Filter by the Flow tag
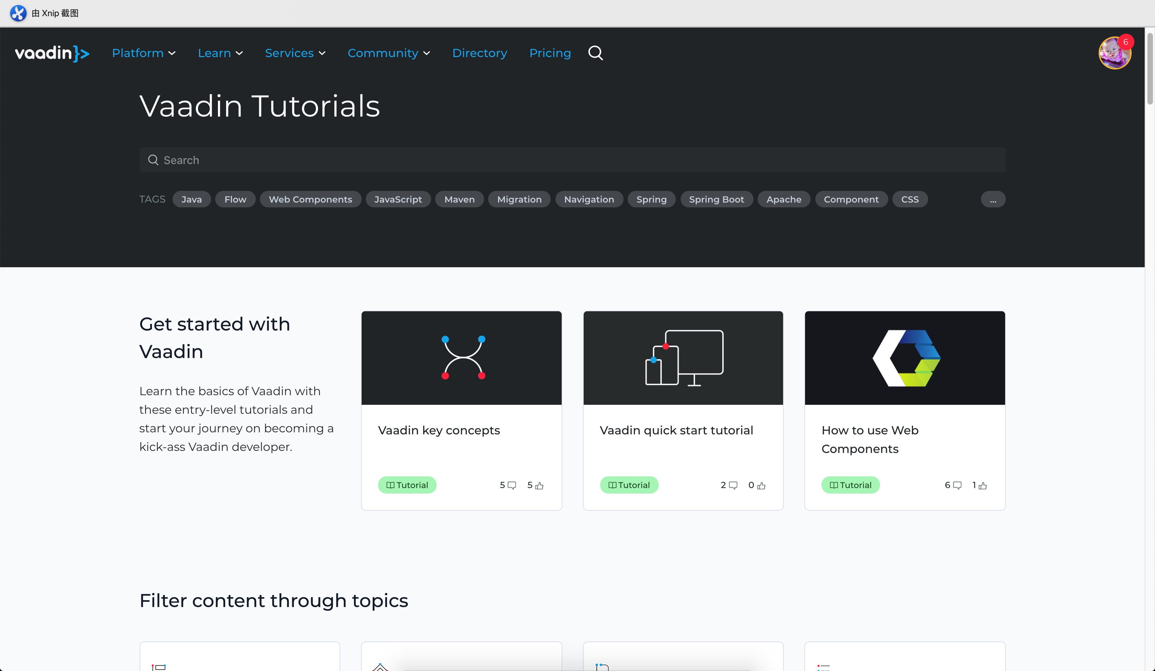Viewport: 1155px width, 671px height. [x=235, y=199]
